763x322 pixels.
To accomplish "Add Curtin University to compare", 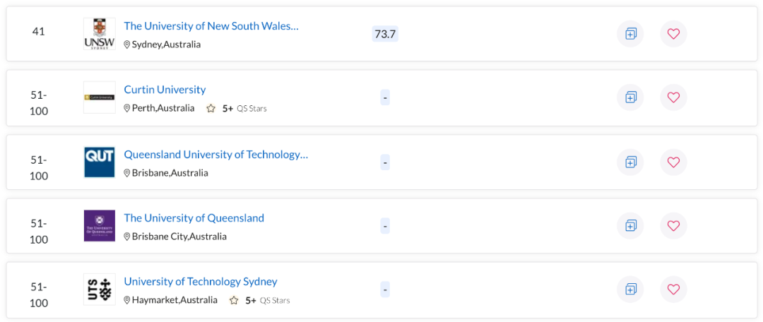I will [x=630, y=97].
